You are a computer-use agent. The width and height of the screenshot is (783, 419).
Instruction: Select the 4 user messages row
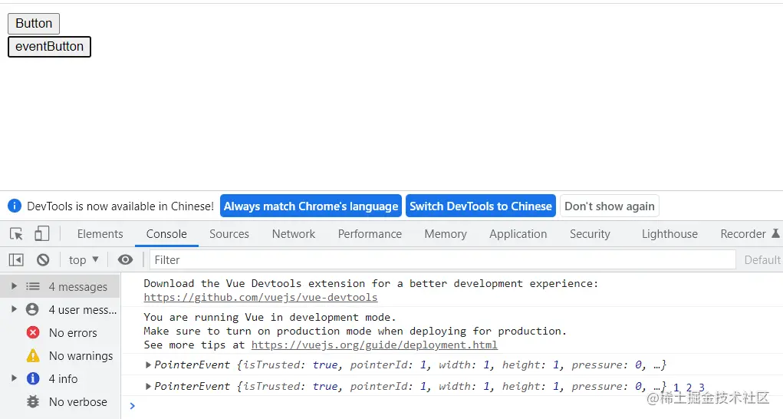pos(60,309)
